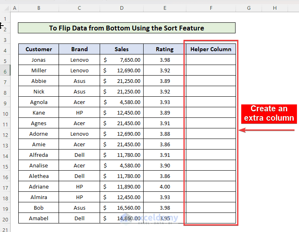
Task: Select column B header
Action: (39, 8)
